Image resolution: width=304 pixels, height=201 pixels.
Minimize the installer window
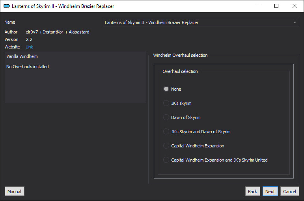pyautogui.click(x=258, y=6)
